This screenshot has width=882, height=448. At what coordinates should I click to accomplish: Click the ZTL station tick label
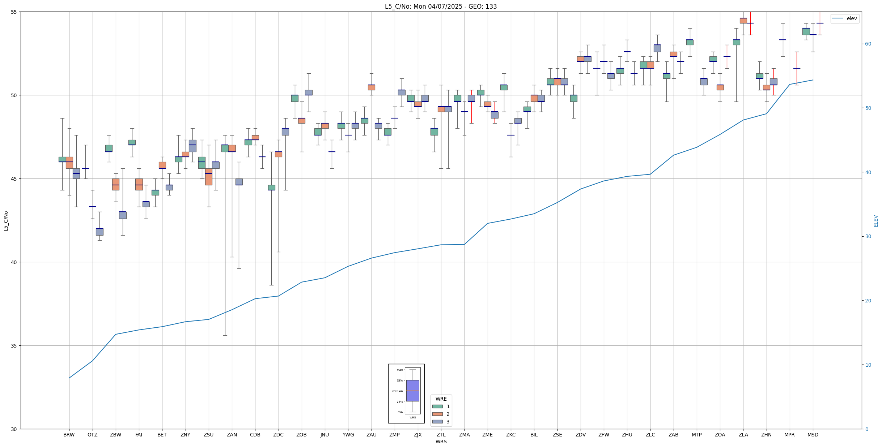pos(441,435)
